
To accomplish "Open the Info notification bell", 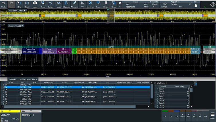I will (x=196, y=5).
